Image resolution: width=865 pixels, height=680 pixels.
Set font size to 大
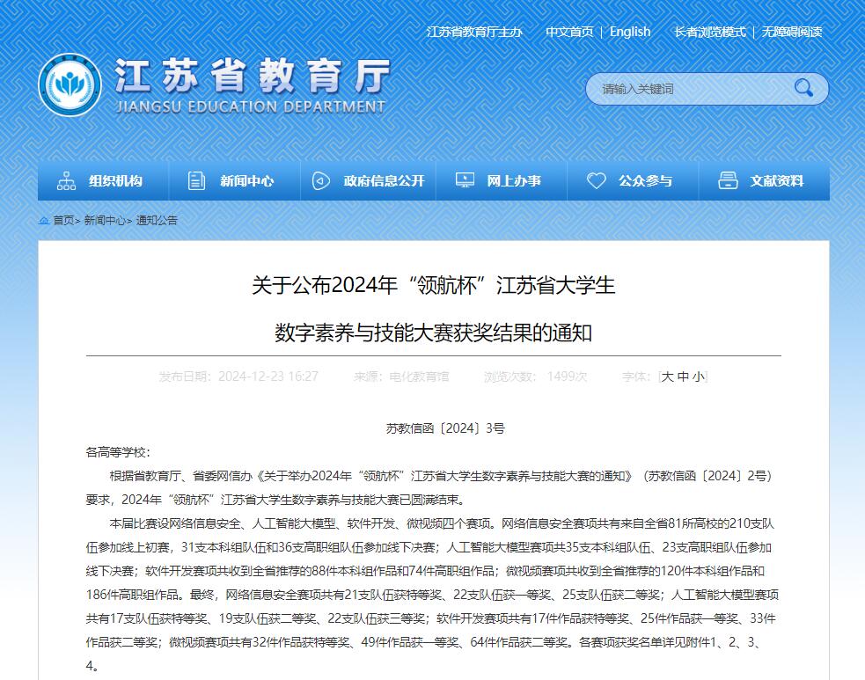(668, 377)
